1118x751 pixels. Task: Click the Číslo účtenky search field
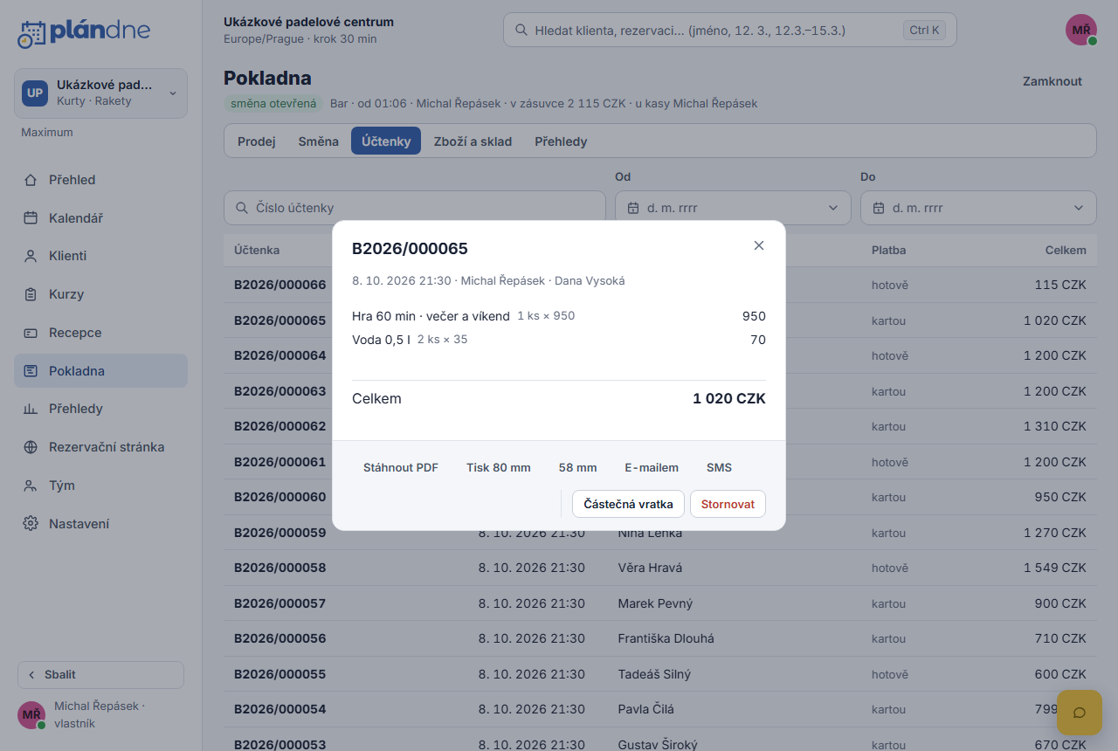414,208
